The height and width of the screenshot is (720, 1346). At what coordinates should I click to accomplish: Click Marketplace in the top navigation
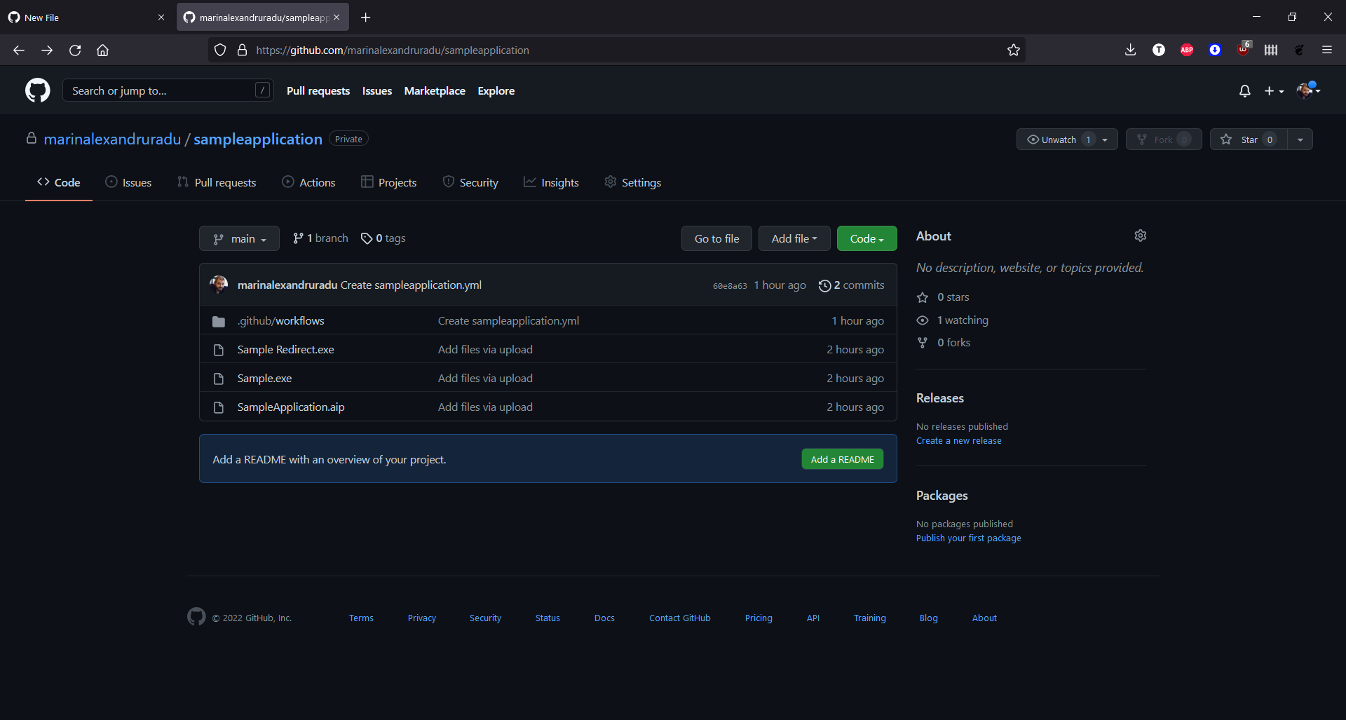[x=435, y=91]
